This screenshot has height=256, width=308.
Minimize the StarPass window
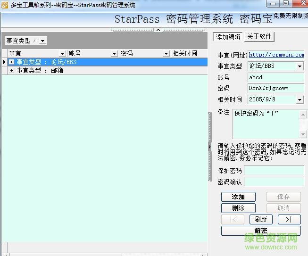273,3
